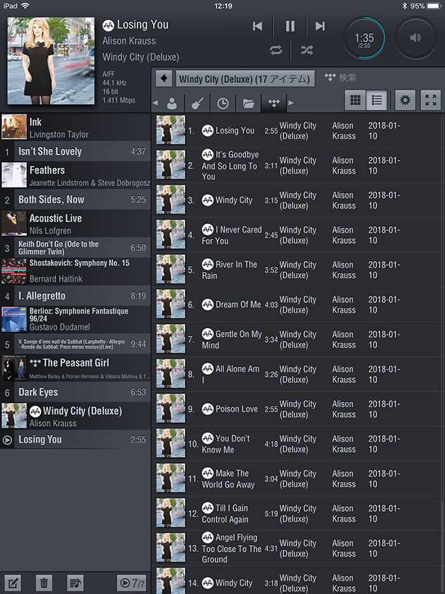
Task: Open the settings gear
Action: point(405,100)
